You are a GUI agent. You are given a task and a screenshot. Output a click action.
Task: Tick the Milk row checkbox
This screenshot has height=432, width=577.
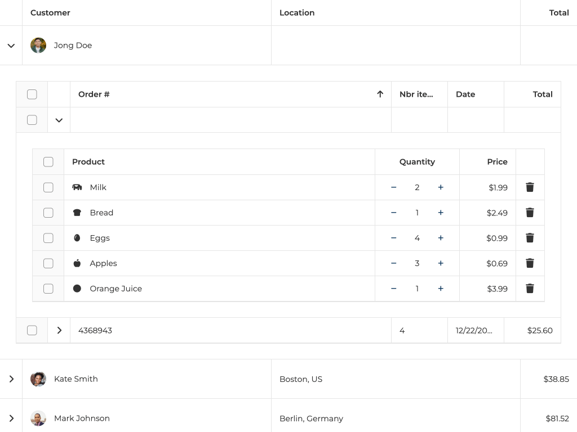tap(48, 187)
